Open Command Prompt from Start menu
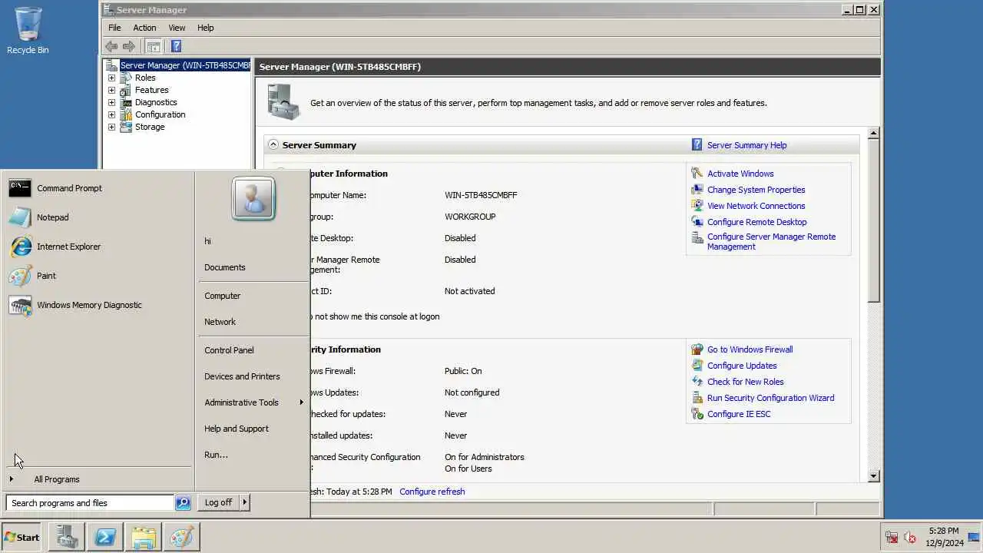The image size is (983, 553). [x=98, y=188]
